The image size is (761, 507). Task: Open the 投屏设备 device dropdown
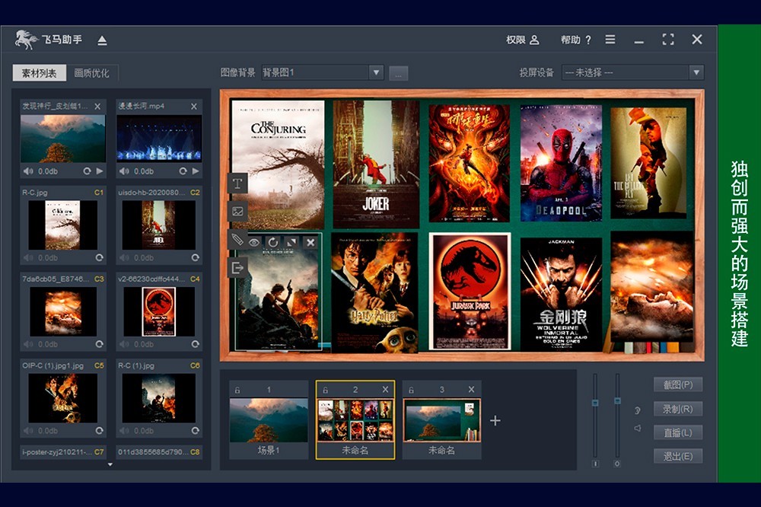pyautogui.click(x=696, y=72)
